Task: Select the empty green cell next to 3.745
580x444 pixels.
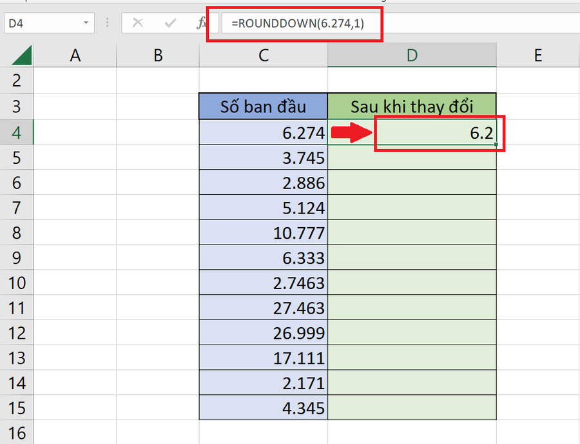Action: [x=412, y=157]
